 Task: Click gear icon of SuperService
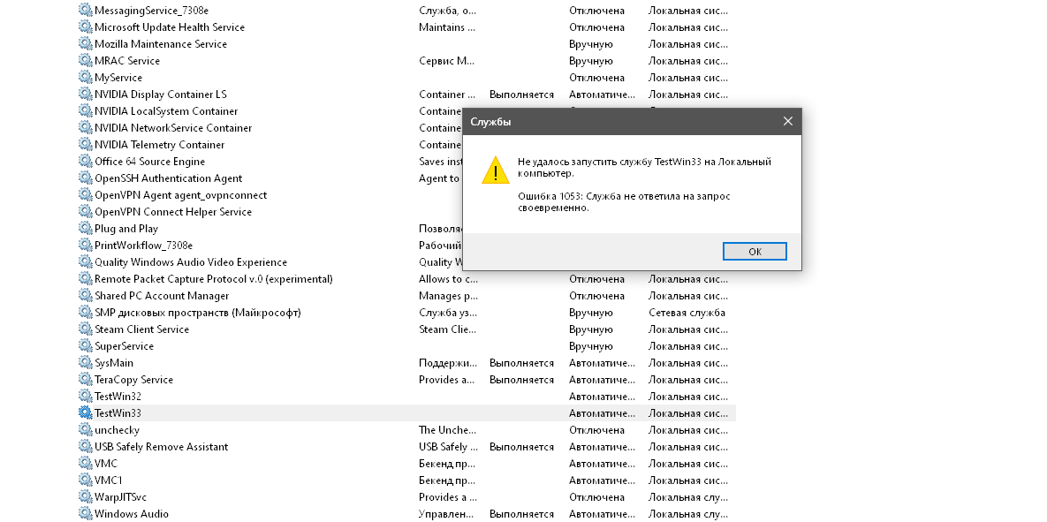85,345
